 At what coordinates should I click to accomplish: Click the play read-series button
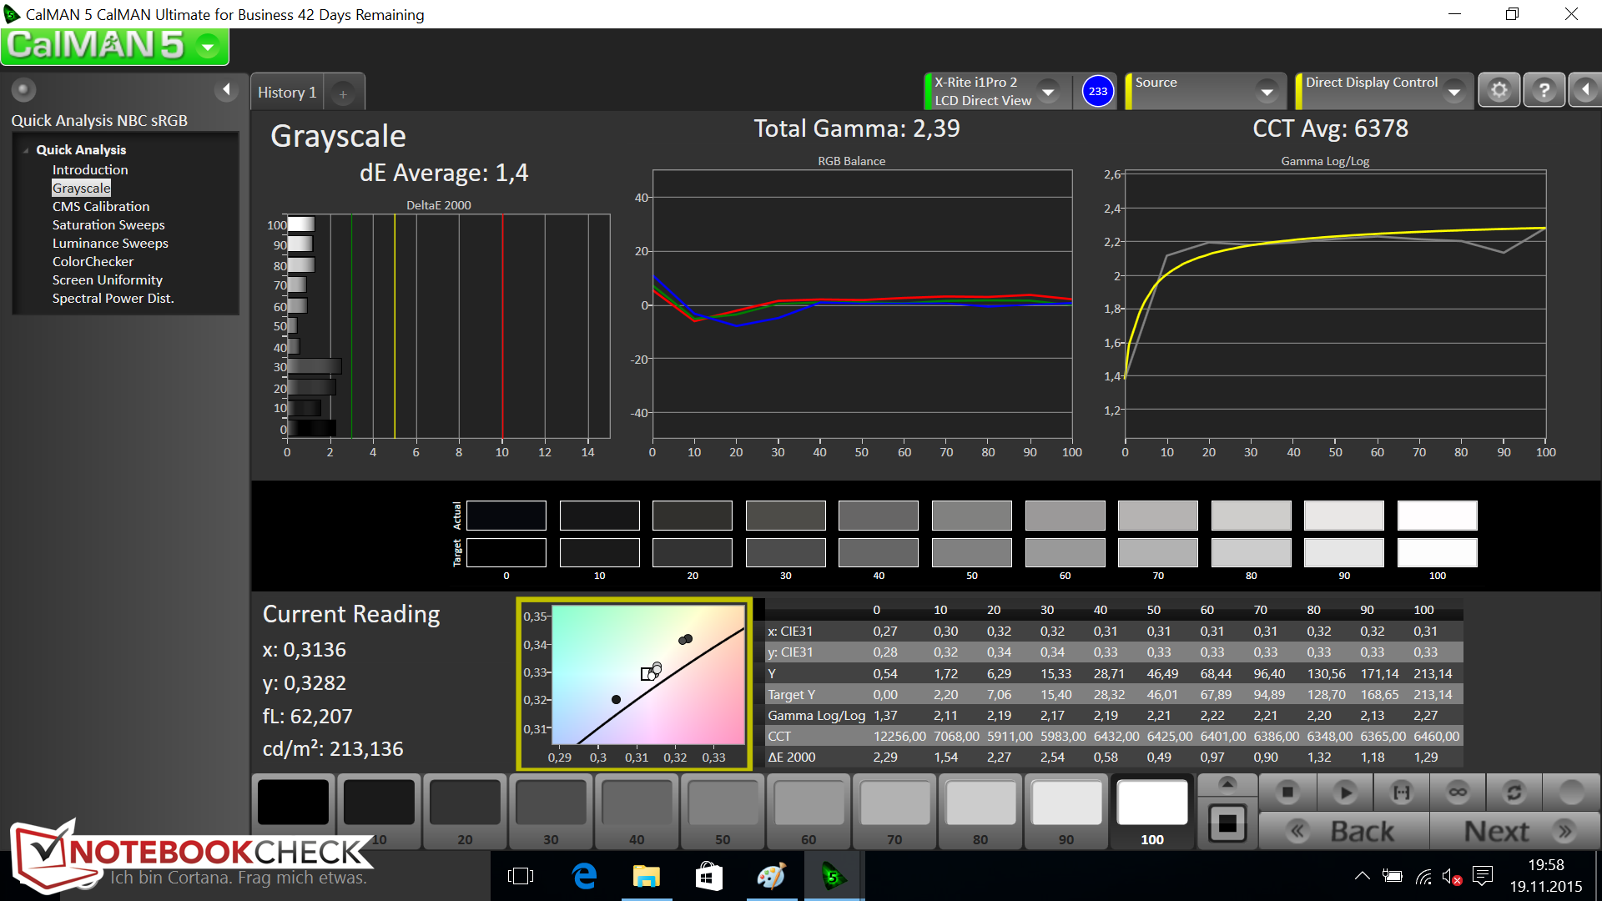click(x=1344, y=792)
